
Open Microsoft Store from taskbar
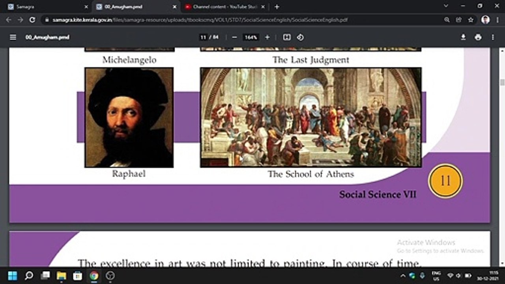coord(78,276)
